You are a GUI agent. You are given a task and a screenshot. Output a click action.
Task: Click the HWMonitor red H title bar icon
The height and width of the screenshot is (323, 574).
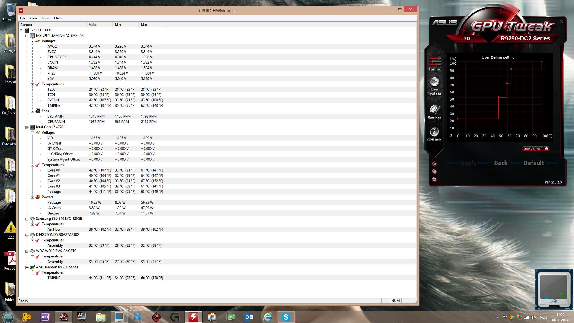[x=21, y=10]
